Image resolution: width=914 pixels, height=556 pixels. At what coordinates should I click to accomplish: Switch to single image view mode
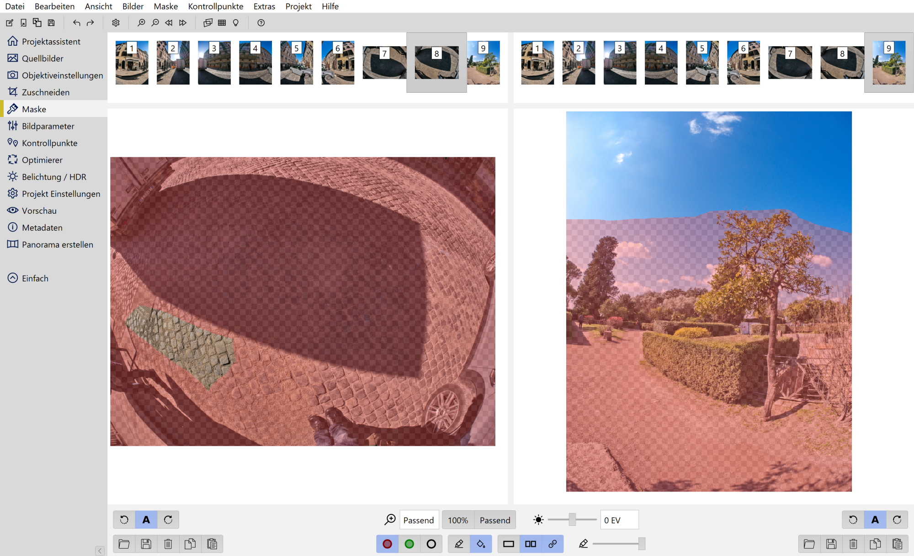508,544
